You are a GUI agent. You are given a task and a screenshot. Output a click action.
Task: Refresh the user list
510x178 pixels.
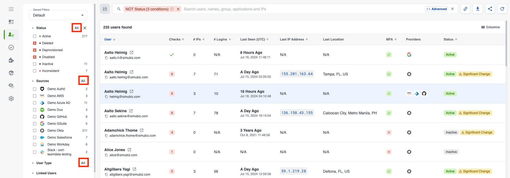pos(502,9)
